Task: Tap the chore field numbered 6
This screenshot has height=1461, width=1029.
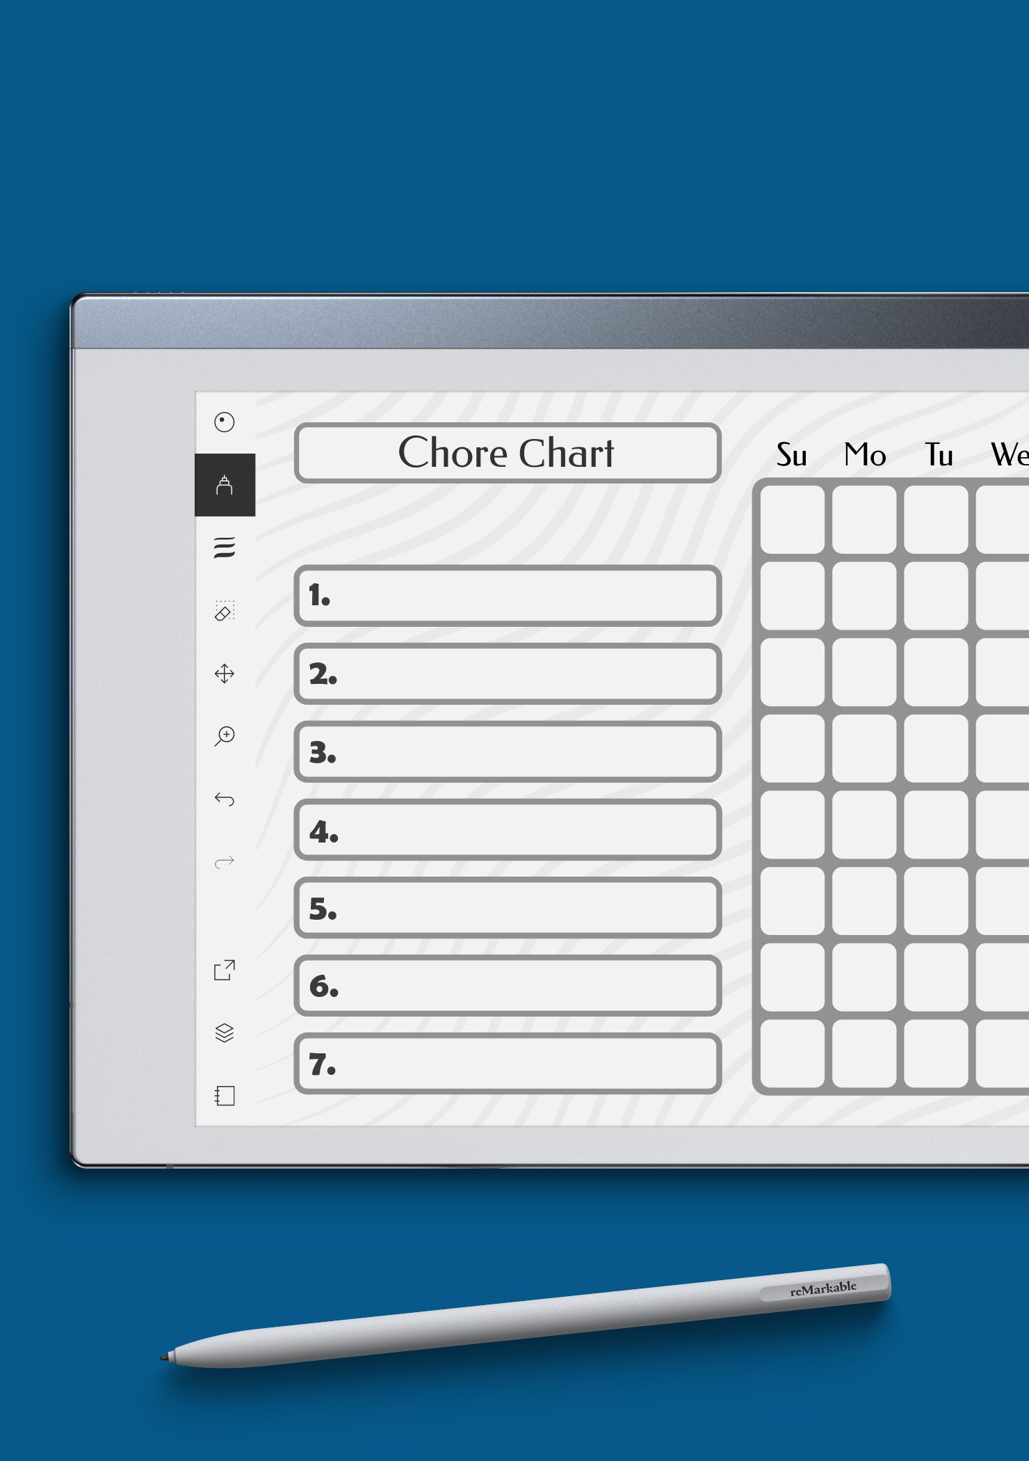Action: tap(508, 986)
